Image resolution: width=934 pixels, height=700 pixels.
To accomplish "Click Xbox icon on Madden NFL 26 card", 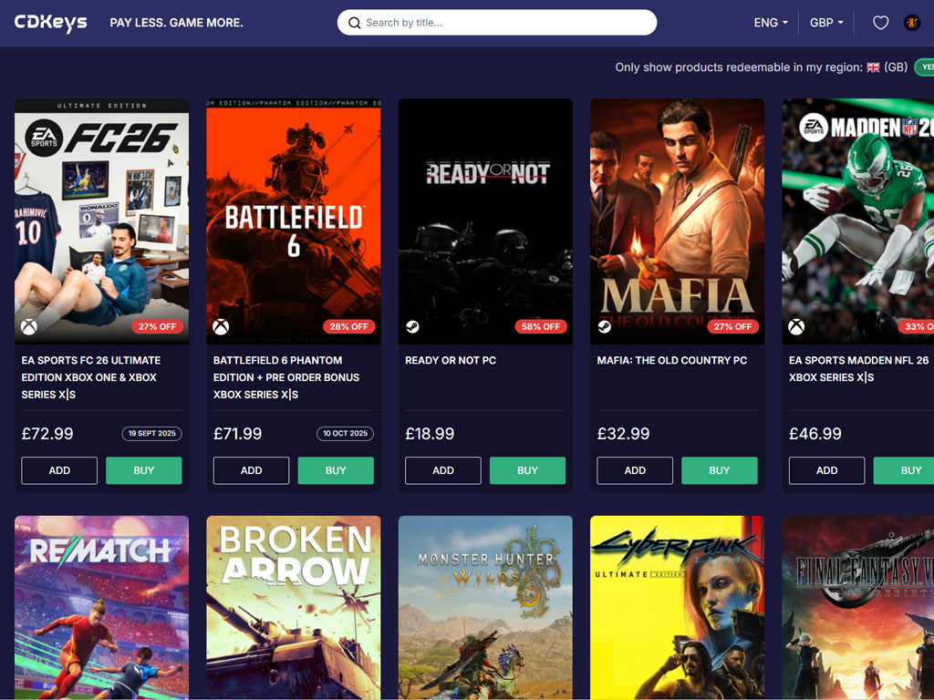I will (x=796, y=327).
